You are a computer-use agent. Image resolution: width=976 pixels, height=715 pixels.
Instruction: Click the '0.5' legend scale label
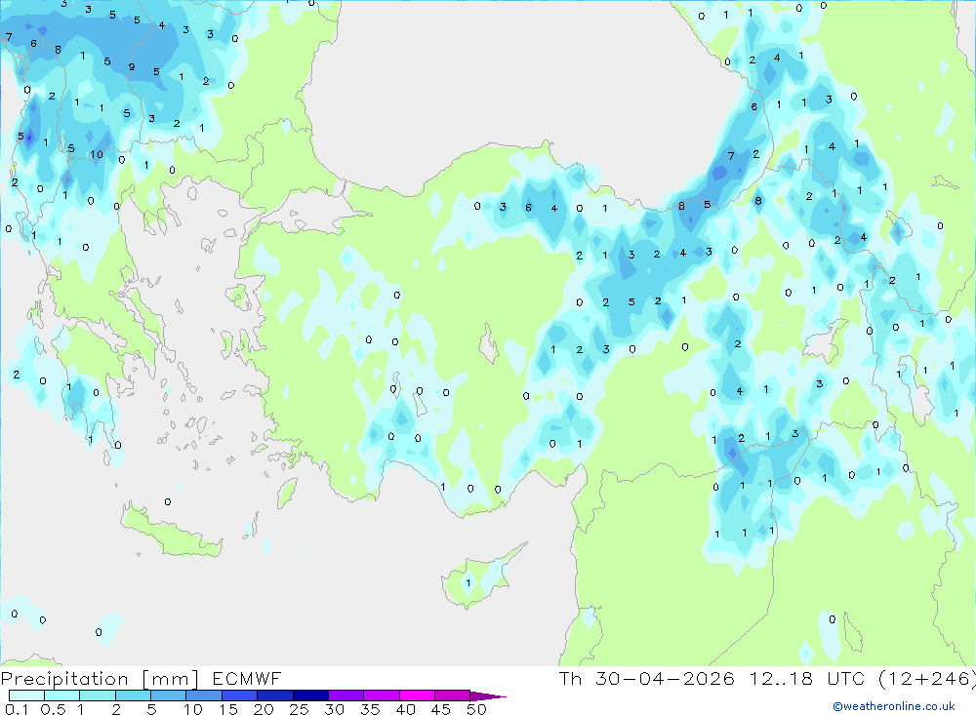click(x=54, y=709)
